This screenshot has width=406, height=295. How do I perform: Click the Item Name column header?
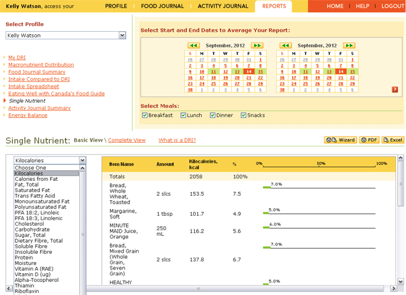tap(121, 164)
